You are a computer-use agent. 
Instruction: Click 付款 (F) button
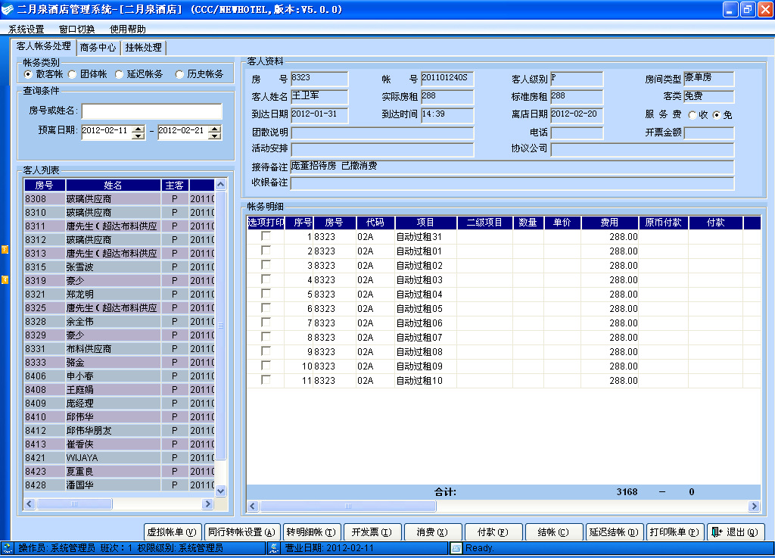click(493, 532)
